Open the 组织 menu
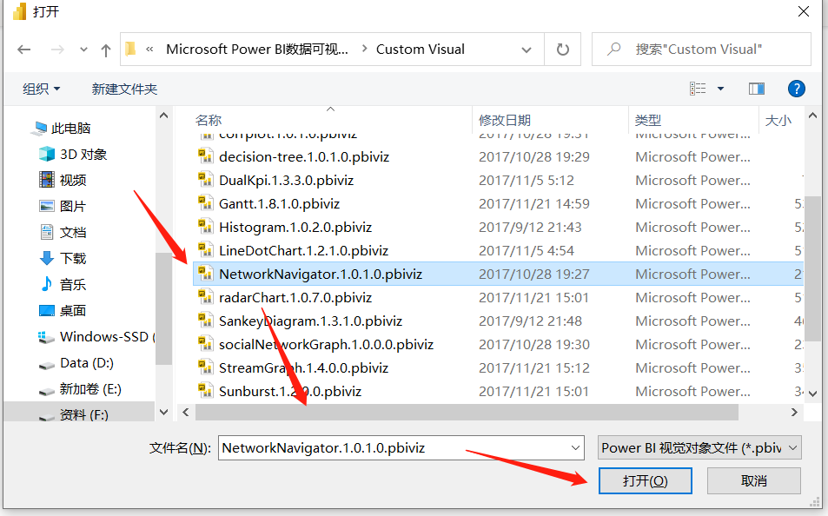The image size is (828, 516). 41,89
